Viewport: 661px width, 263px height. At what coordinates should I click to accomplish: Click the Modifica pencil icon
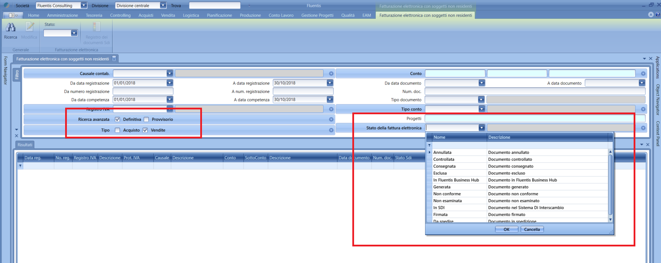click(x=29, y=27)
